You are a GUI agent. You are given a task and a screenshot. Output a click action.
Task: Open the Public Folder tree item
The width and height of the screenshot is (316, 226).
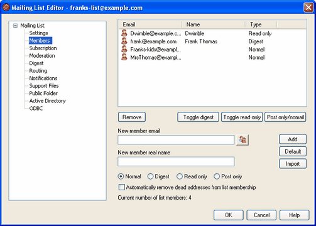tap(43, 94)
